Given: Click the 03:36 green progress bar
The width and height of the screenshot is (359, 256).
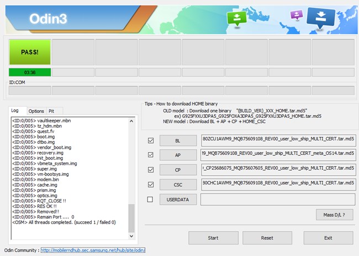Looking at the screenshot, I should [30, 72].
